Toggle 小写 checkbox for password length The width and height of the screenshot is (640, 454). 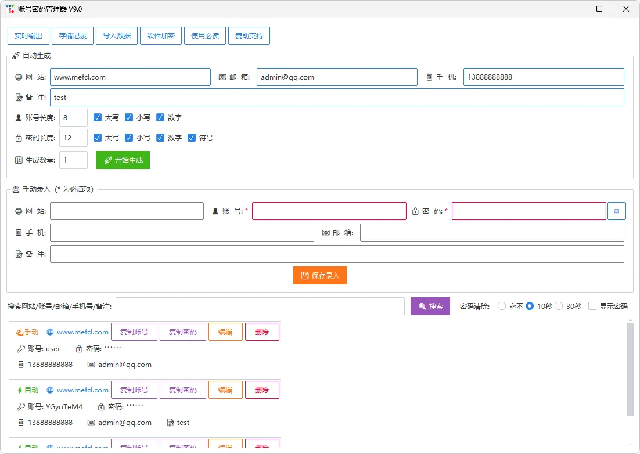pyautogui.click(x=129, y=138)
